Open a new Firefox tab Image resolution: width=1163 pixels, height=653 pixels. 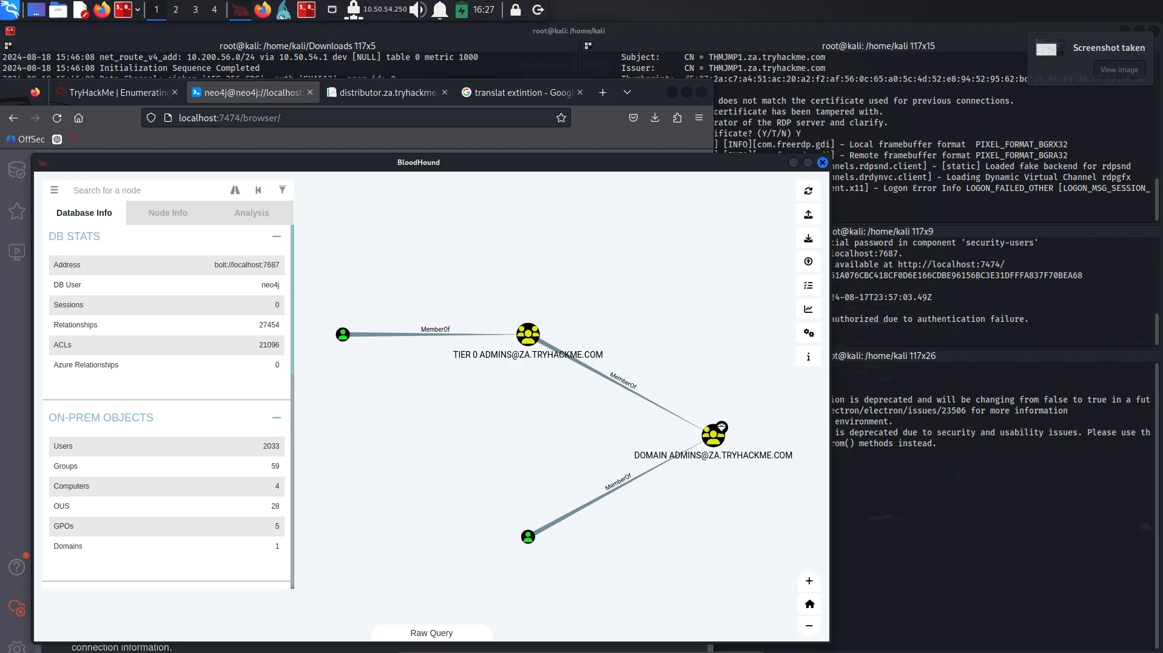(x=602, y=92)
